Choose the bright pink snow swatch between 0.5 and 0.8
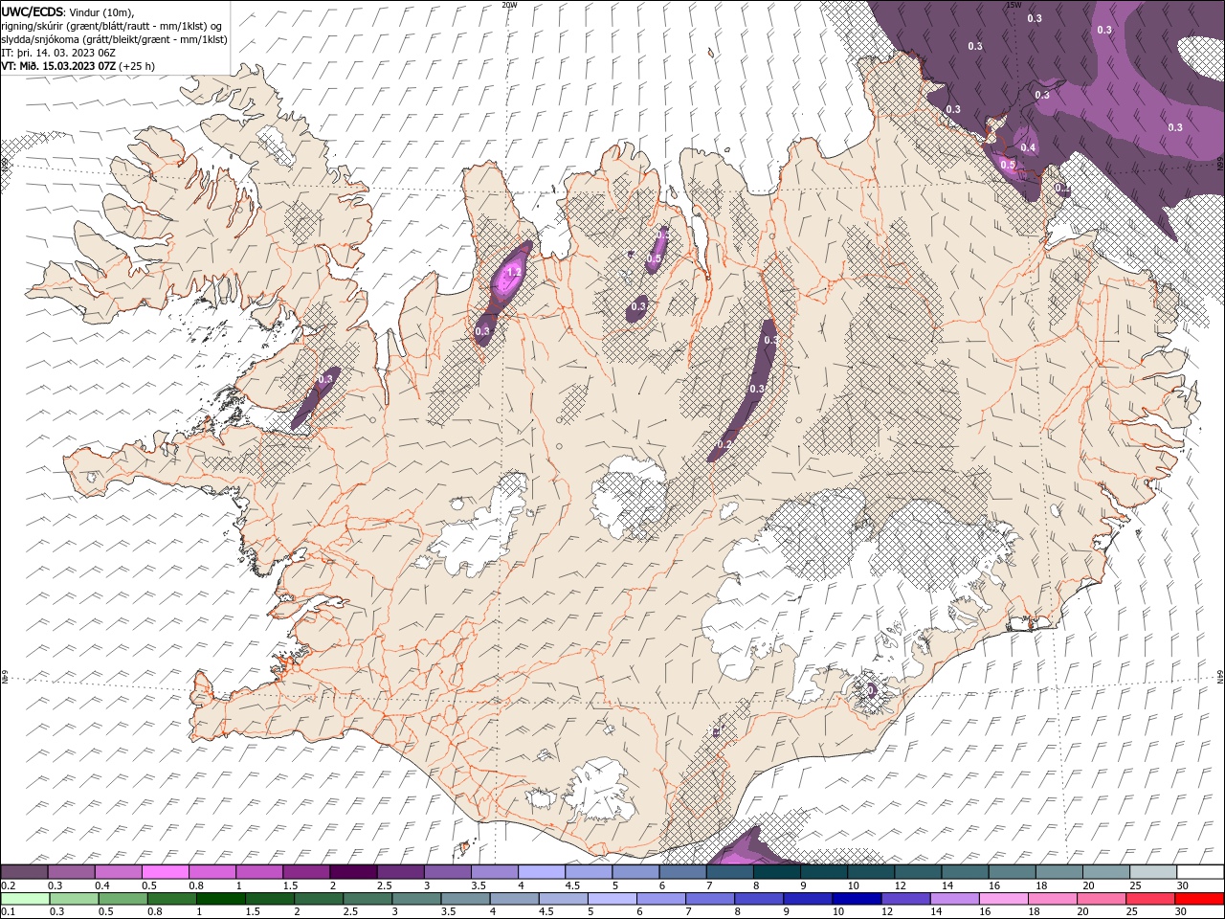The width and height of the screenshot is (1225, 919). [165, 871]
